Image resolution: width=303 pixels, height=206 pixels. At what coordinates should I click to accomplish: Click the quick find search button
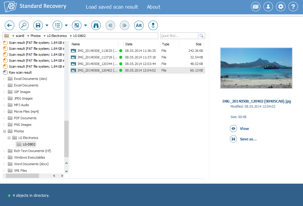tap(202, 36)
